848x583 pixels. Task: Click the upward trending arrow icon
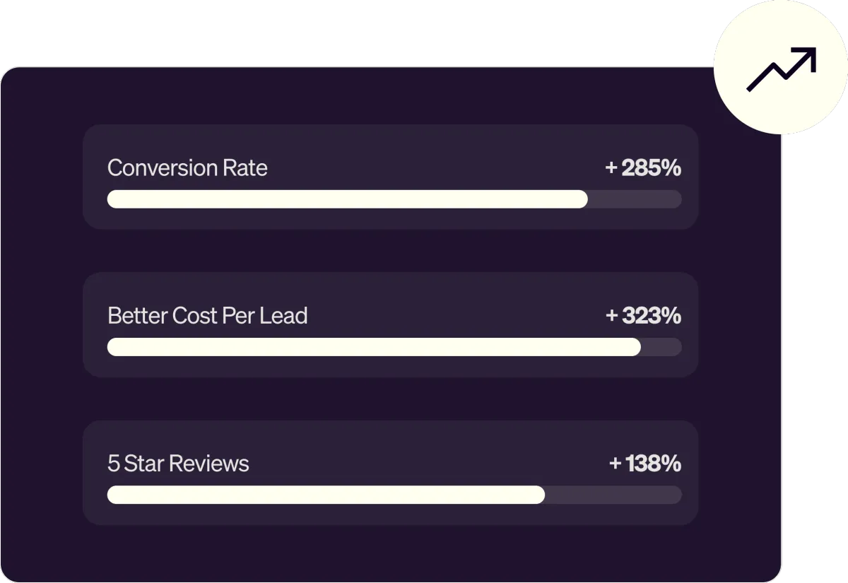point(782,69)
